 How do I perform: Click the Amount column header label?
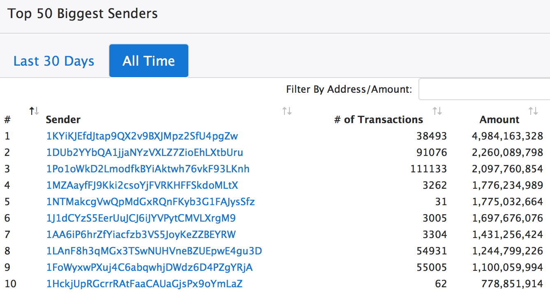click(499, 120)
